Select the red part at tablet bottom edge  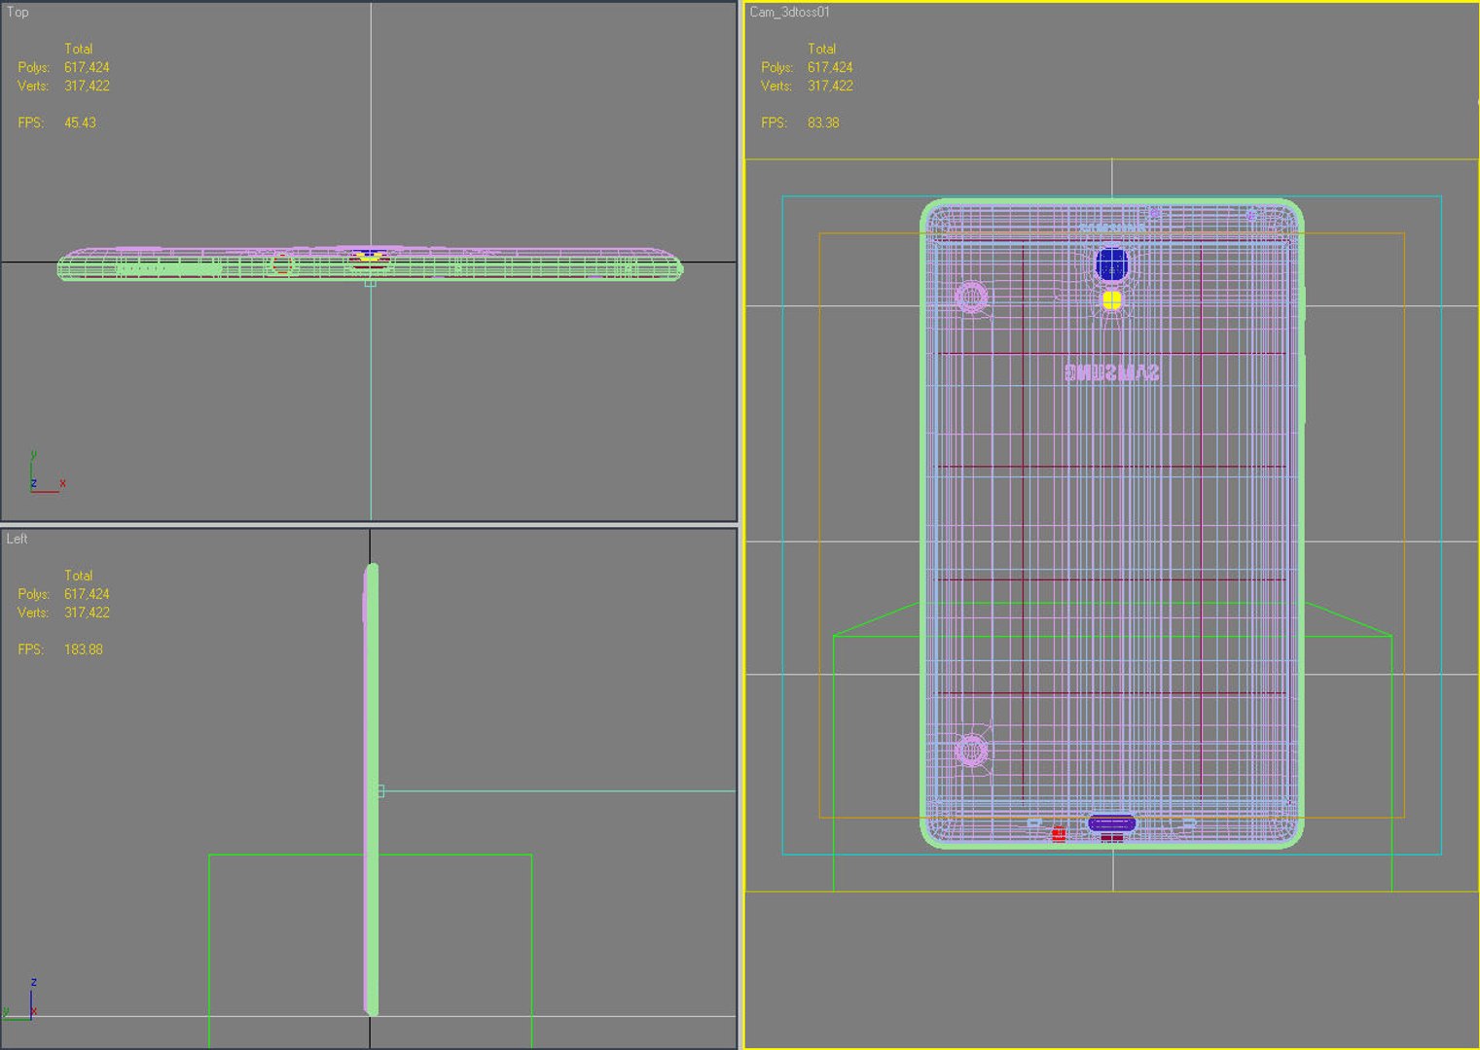[1059, 834]
